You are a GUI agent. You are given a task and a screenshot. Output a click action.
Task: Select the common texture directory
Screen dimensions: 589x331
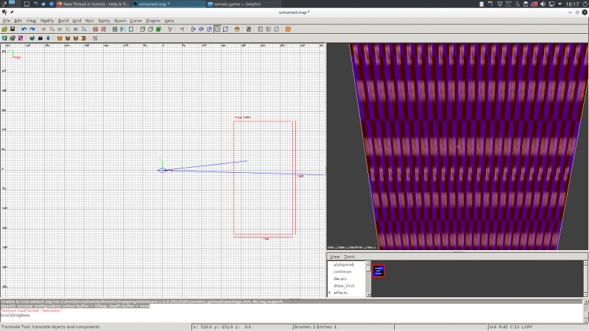[342, 271]
